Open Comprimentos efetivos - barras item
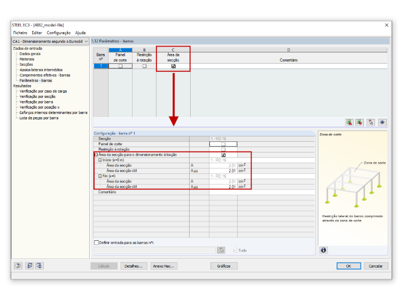Screen dimensions: 406x305 (x=45, y=75)
